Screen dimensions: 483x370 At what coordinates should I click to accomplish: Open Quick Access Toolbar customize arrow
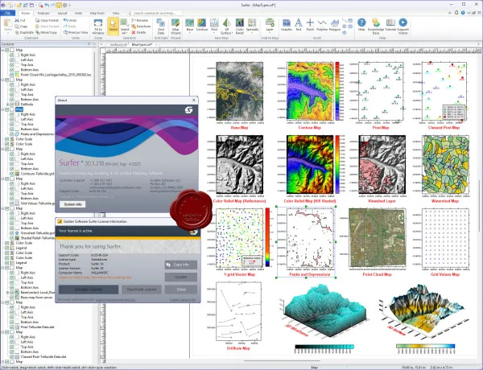pyautogui.click(x=70, y=5)
